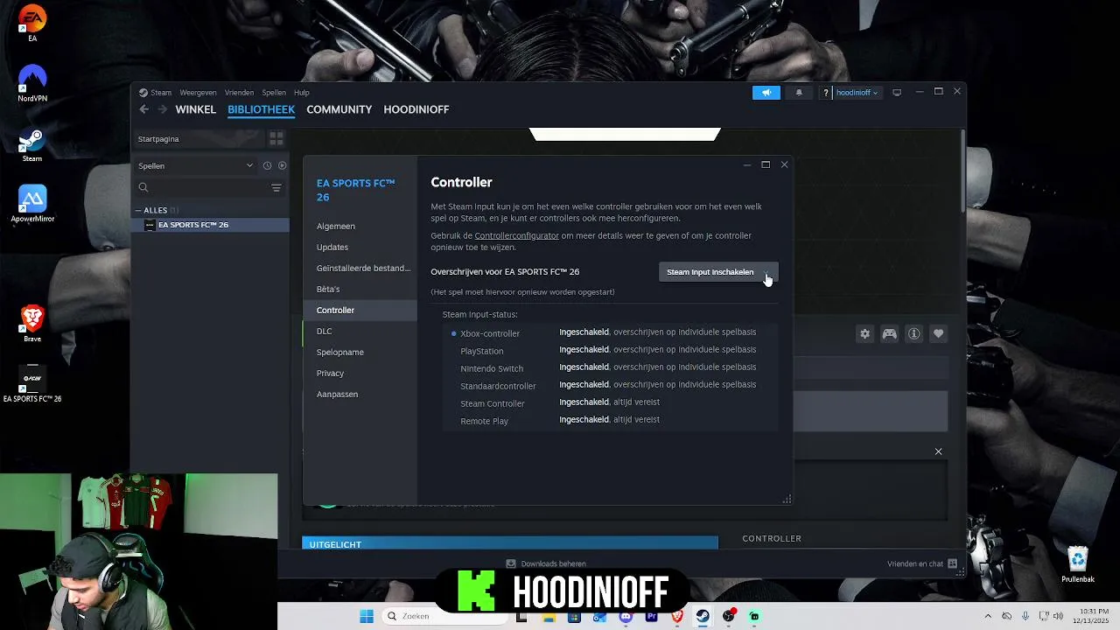Open EA SPORTS FC 26 desktop shortcut
This screenshot has height=630, width=1120.
click(32, 383)
